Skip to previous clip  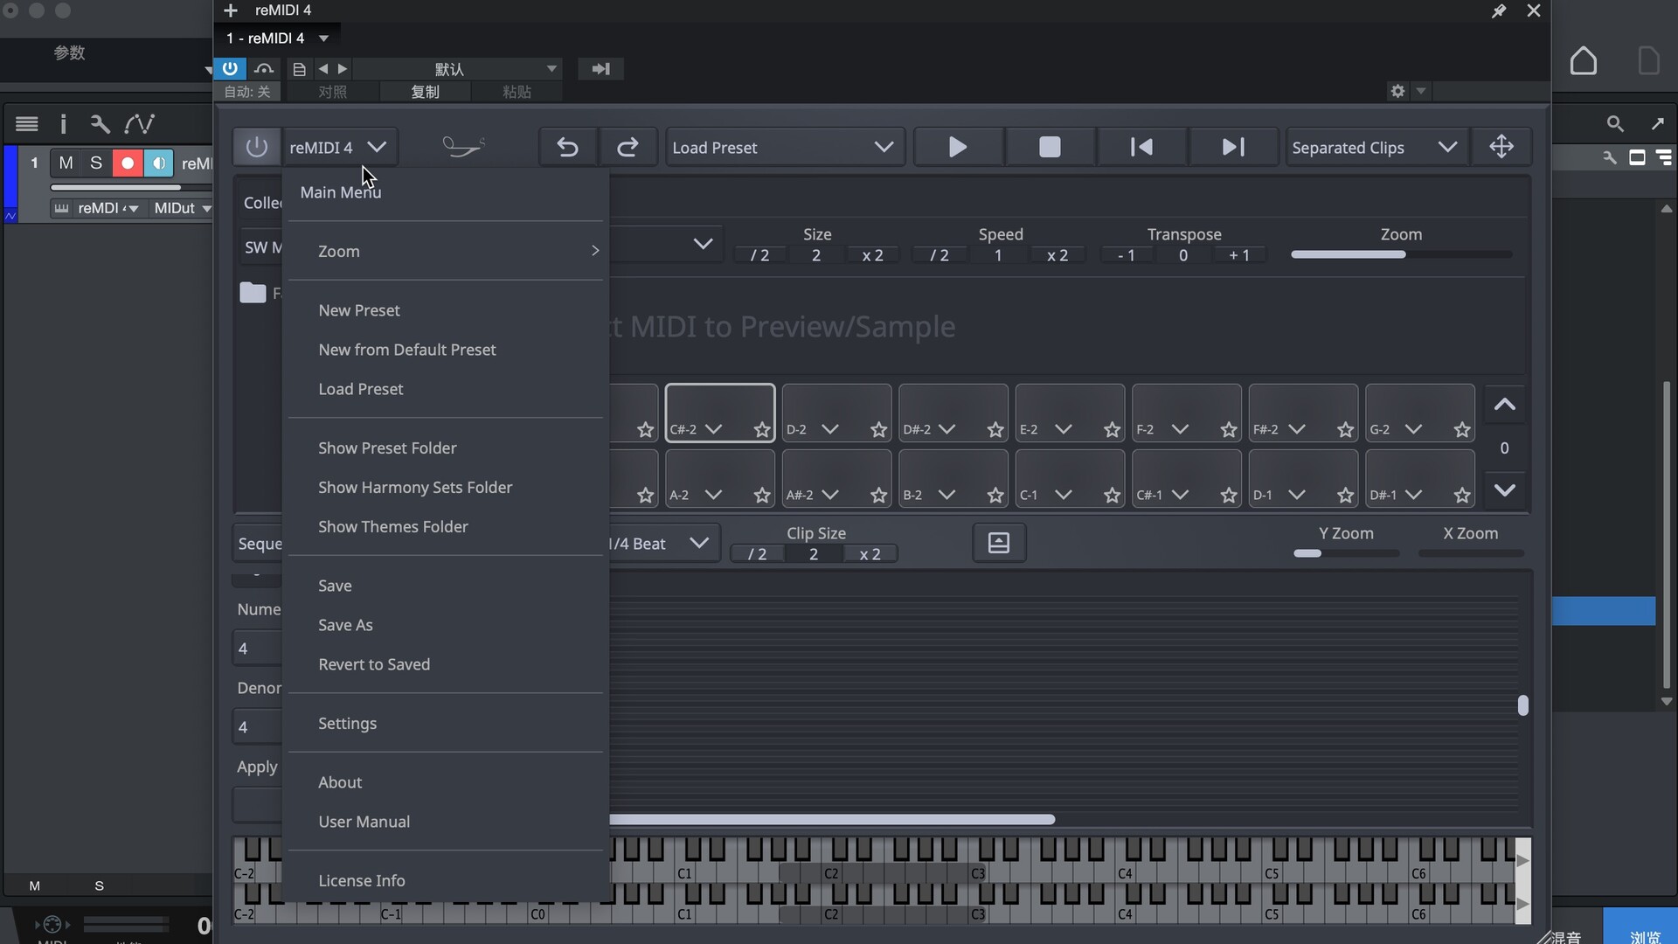pyautogui.click(x=1141, y=147)
